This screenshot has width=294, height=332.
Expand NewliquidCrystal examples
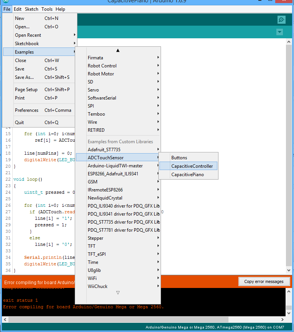[x=118, y=198]
